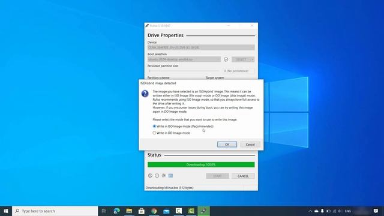Click Rufus taskbar icon
Viewport: 384px width, 216px height.
[204, 211]
